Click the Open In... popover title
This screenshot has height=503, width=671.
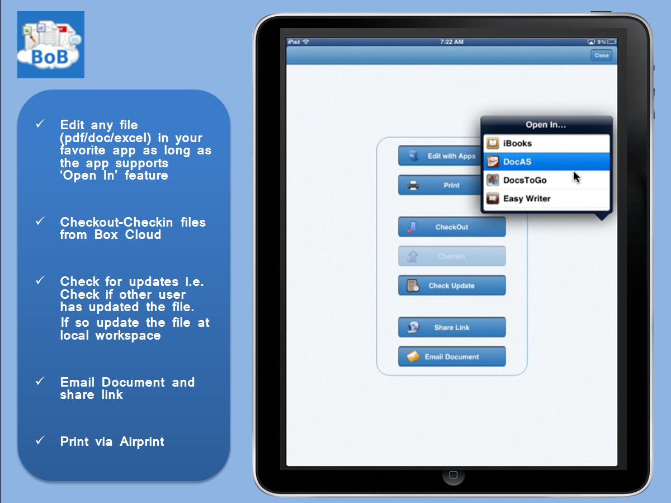[546, 125]
